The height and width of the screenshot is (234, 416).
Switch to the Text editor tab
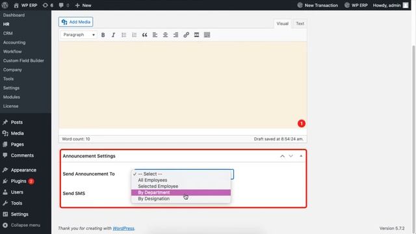tap(300, 23)
